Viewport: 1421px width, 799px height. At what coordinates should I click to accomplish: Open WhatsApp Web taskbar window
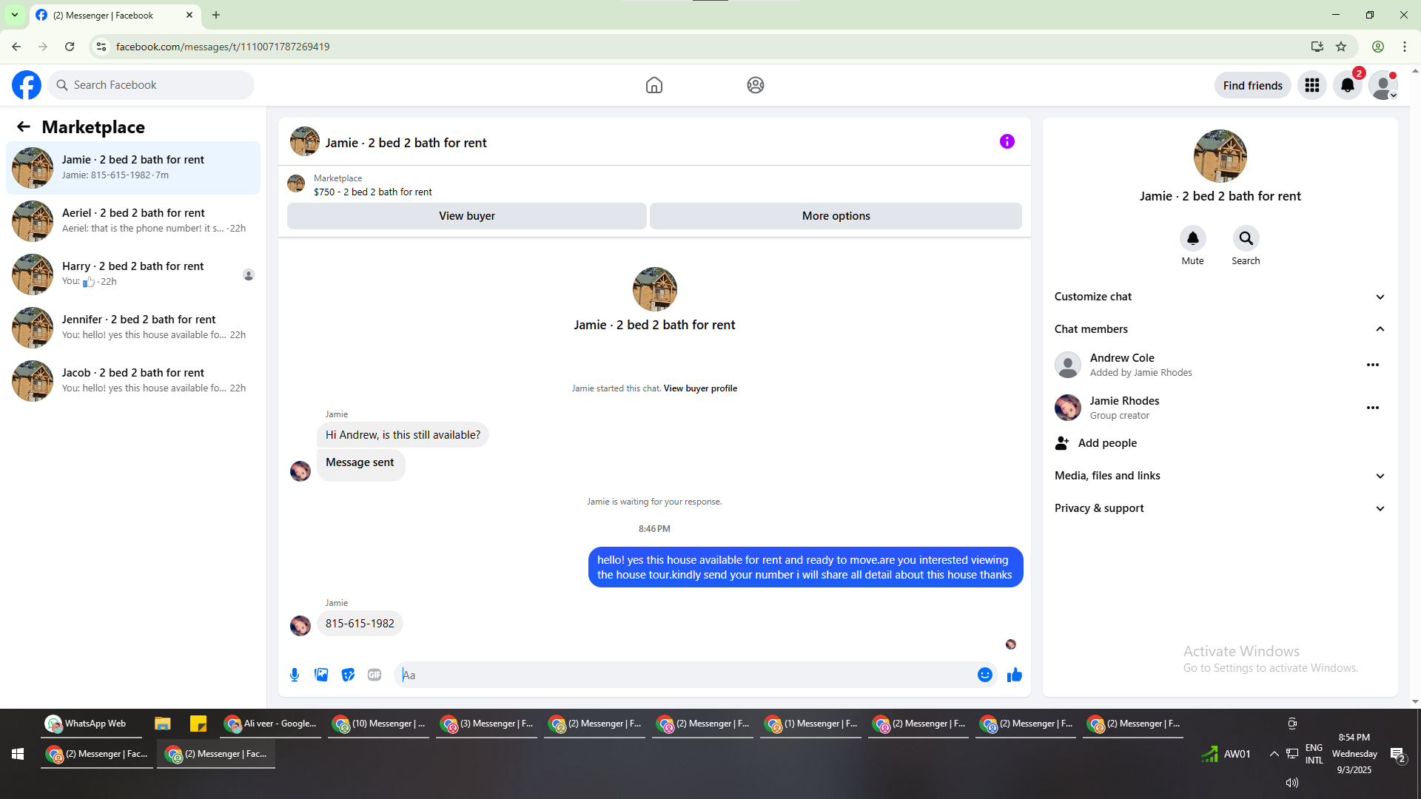click(x=91, y=724)
